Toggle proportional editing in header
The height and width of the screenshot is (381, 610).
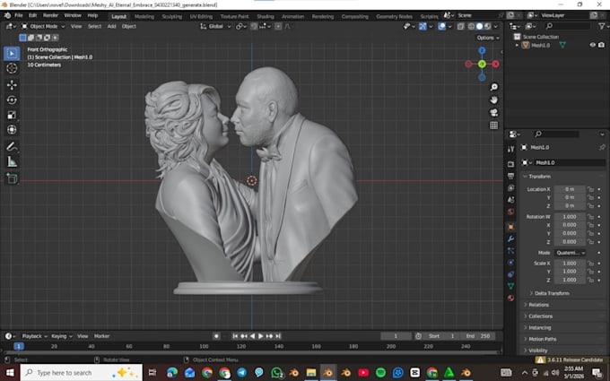coord(278,26)
